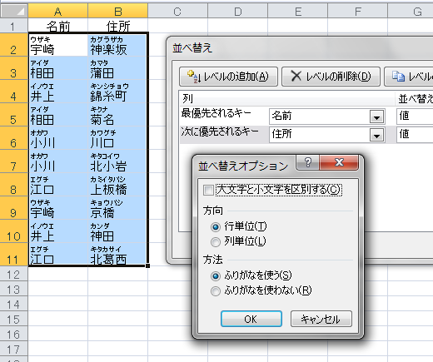Select 行単位(T) radio button

click(x=216, y=227)
